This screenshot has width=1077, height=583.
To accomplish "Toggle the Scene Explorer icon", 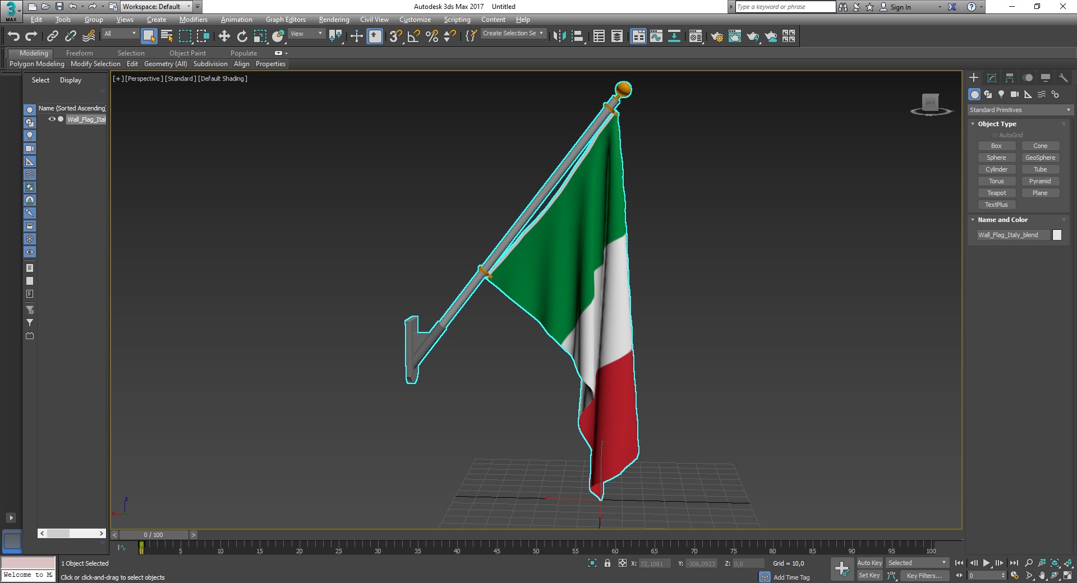I will coord(599,36).
